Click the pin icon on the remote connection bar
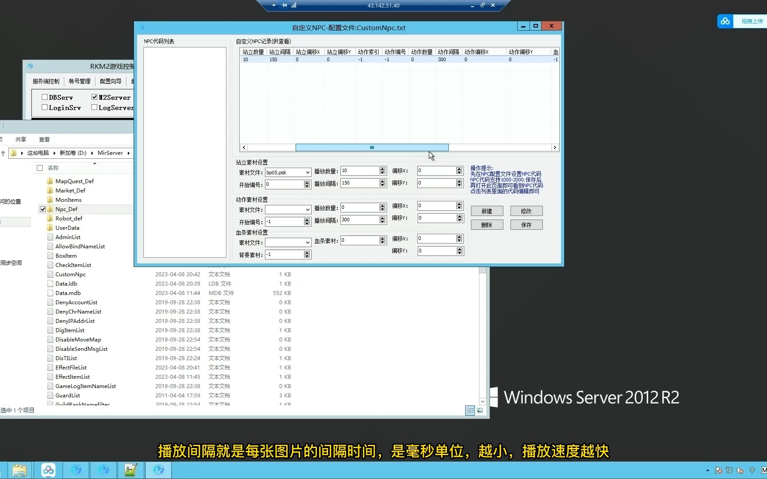Screen dimensions: 767x479 [x=285, y=5]
